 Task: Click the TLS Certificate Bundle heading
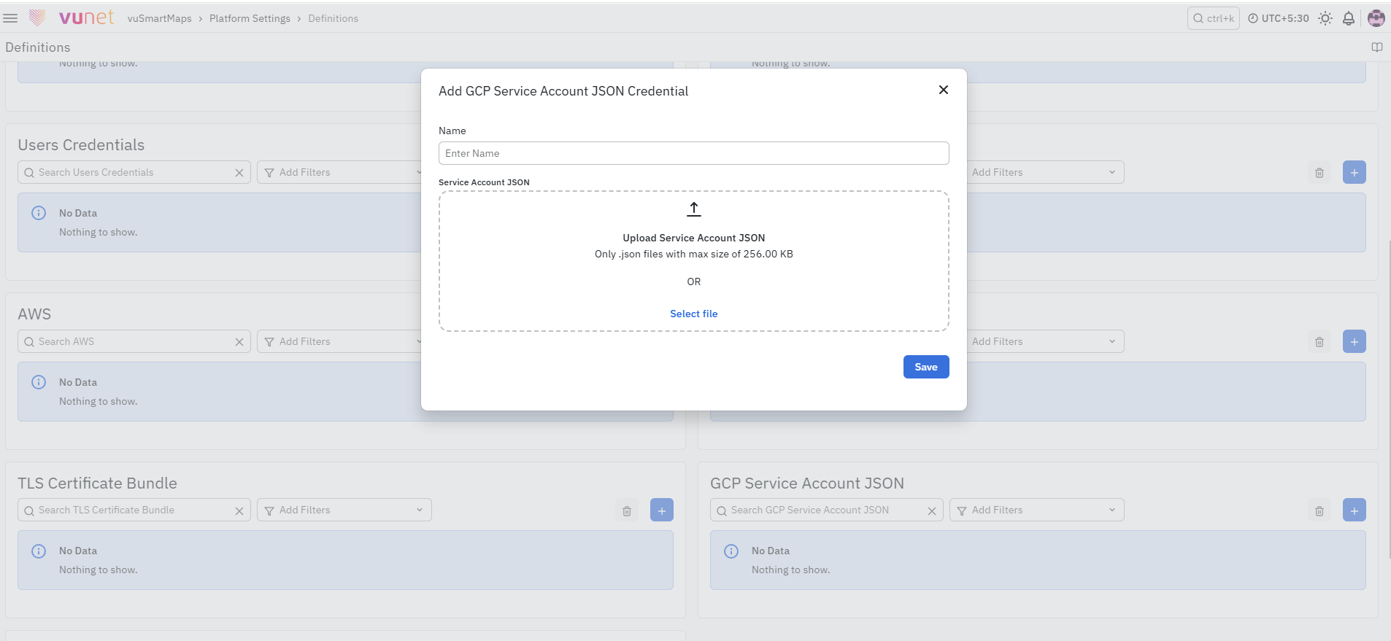pyautogui.click(x=97, y=483)
